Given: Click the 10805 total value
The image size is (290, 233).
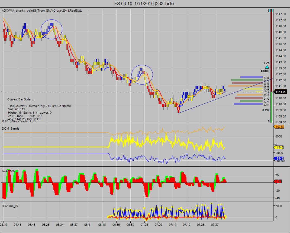Looking at the screenshot, I should coord(265,71).
